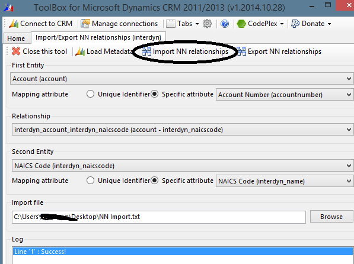The height and width of the screenshot is (264, 354).
Task: Open the First Entity Account (account) dropdown
Action: (x=181, y=79)
